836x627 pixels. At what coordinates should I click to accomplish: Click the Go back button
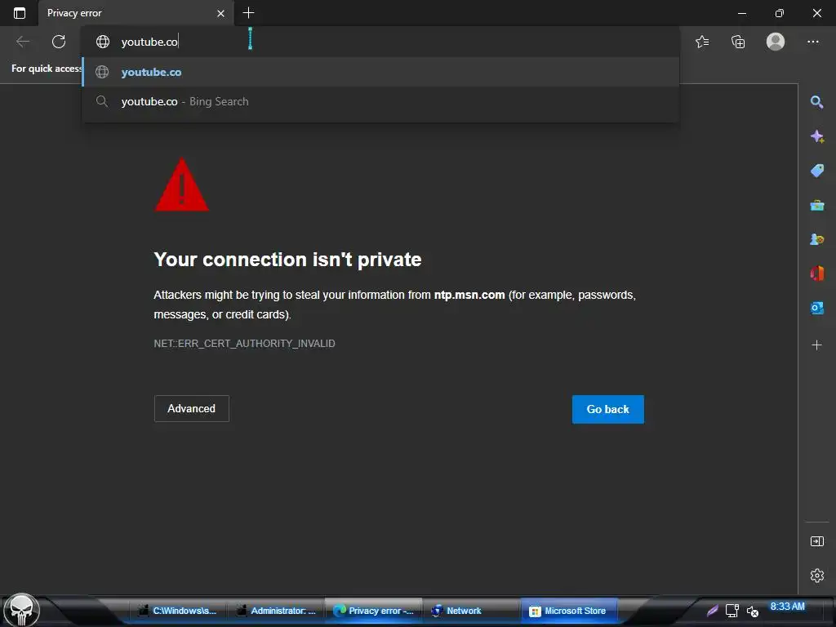click(607, 410)
